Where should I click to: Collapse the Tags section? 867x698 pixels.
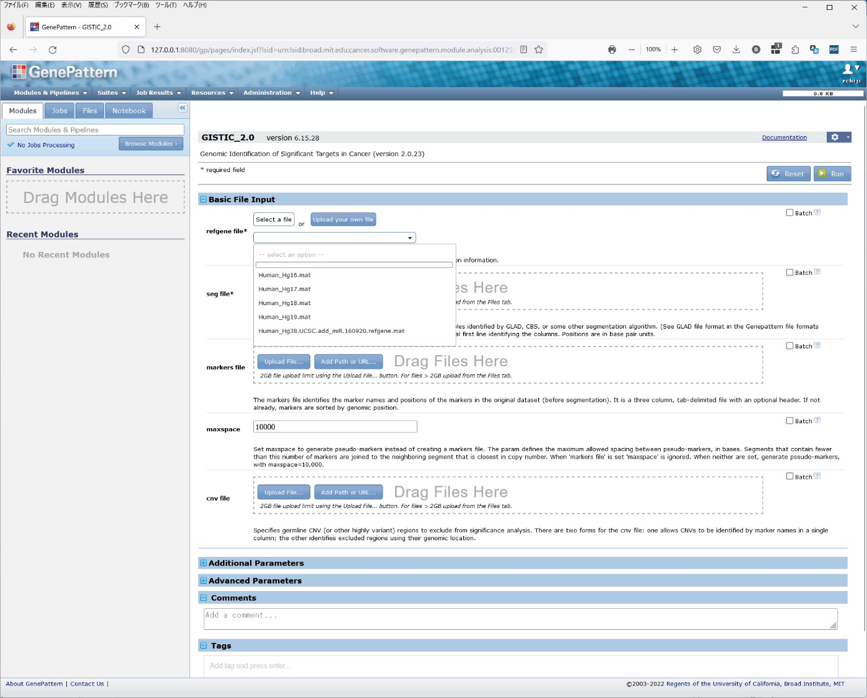[x=203, y=645]
